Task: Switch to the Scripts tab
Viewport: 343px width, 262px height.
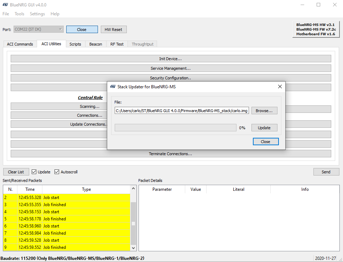Action: pyautogui.click(x=75, y=44)
